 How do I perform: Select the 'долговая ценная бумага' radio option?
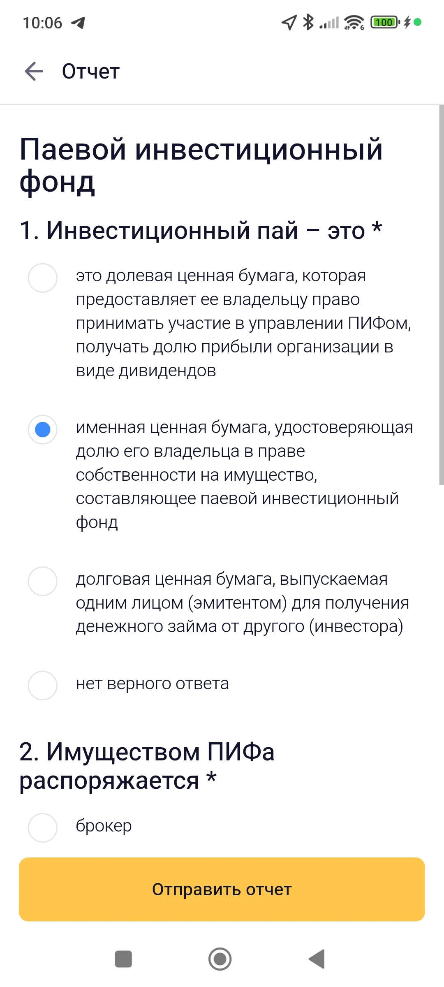pyautogui.click(x=42, y=581)
